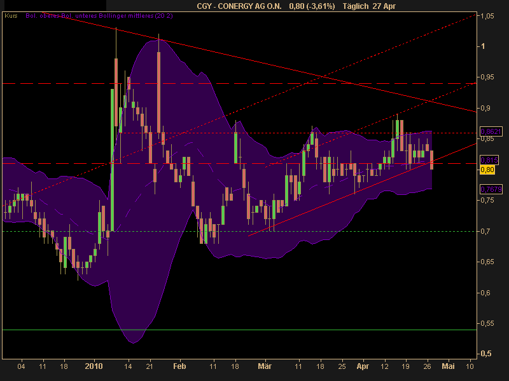Click the 'Täglich 27 Apr' interval label
The image size is (509, 381).
pyautogui.click(x=369, y=6)
